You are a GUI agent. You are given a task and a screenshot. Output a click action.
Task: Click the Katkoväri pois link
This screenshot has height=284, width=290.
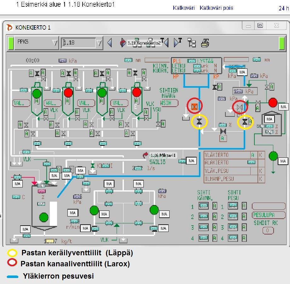216,8
